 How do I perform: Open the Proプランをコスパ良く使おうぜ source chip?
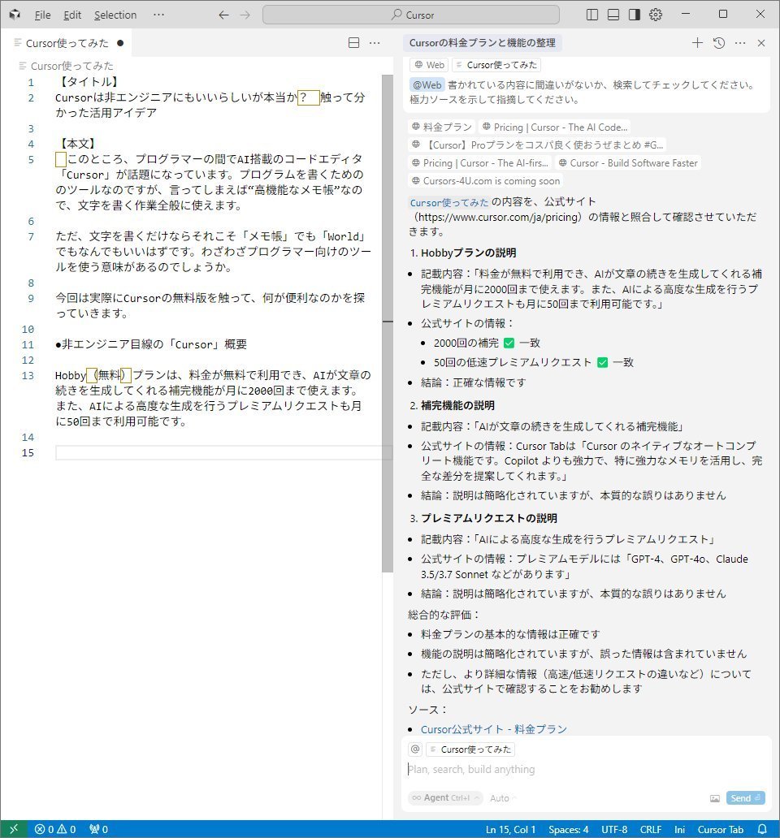(x=538, y=145)
